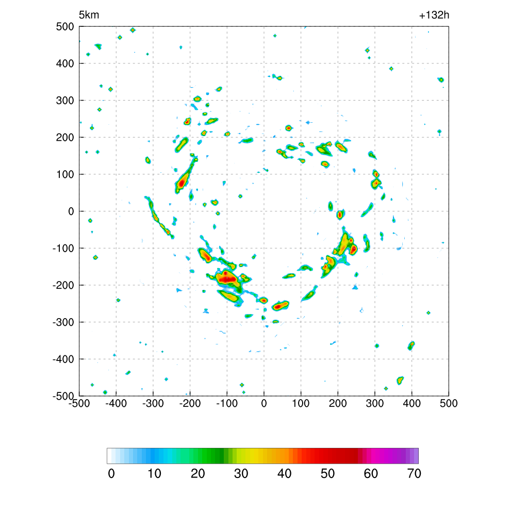Pick the colorbar label "60"

tap(371, 474)
